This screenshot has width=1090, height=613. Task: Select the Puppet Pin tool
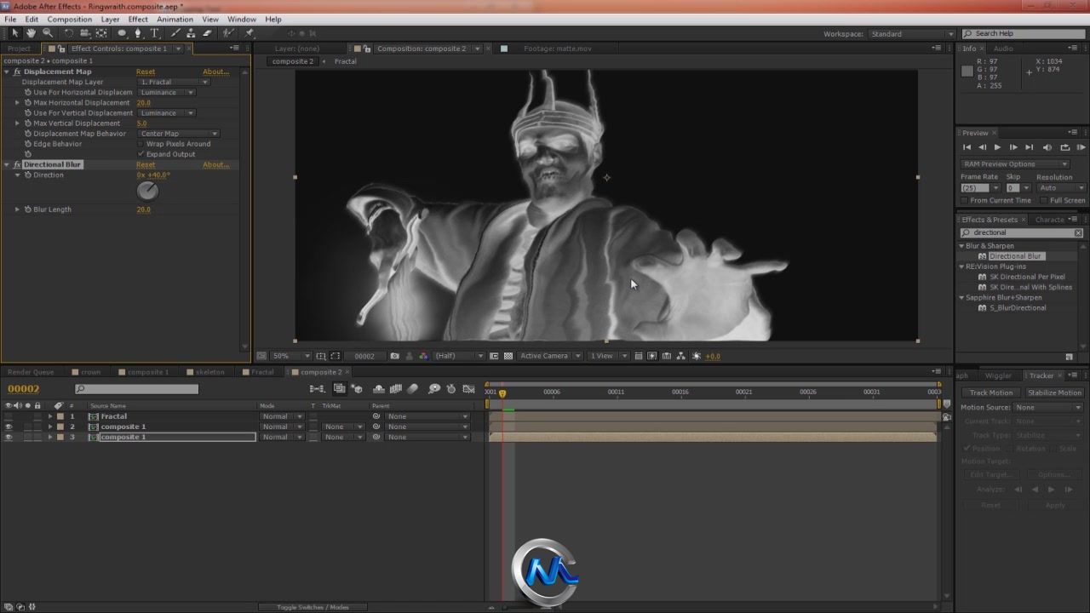coord(249,33)
